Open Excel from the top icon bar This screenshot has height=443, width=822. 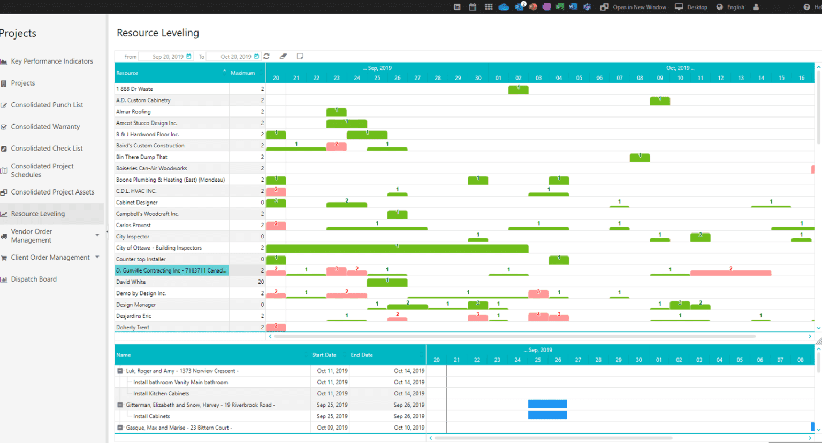point(560,7)
